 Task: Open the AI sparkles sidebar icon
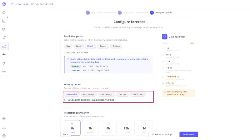tap(4, 63)
